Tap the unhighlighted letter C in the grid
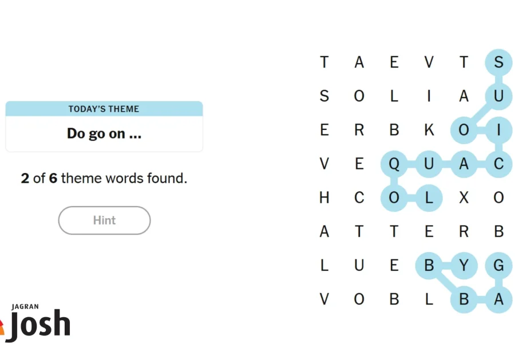This screenshot has height=351, width=518. point(359,198)
